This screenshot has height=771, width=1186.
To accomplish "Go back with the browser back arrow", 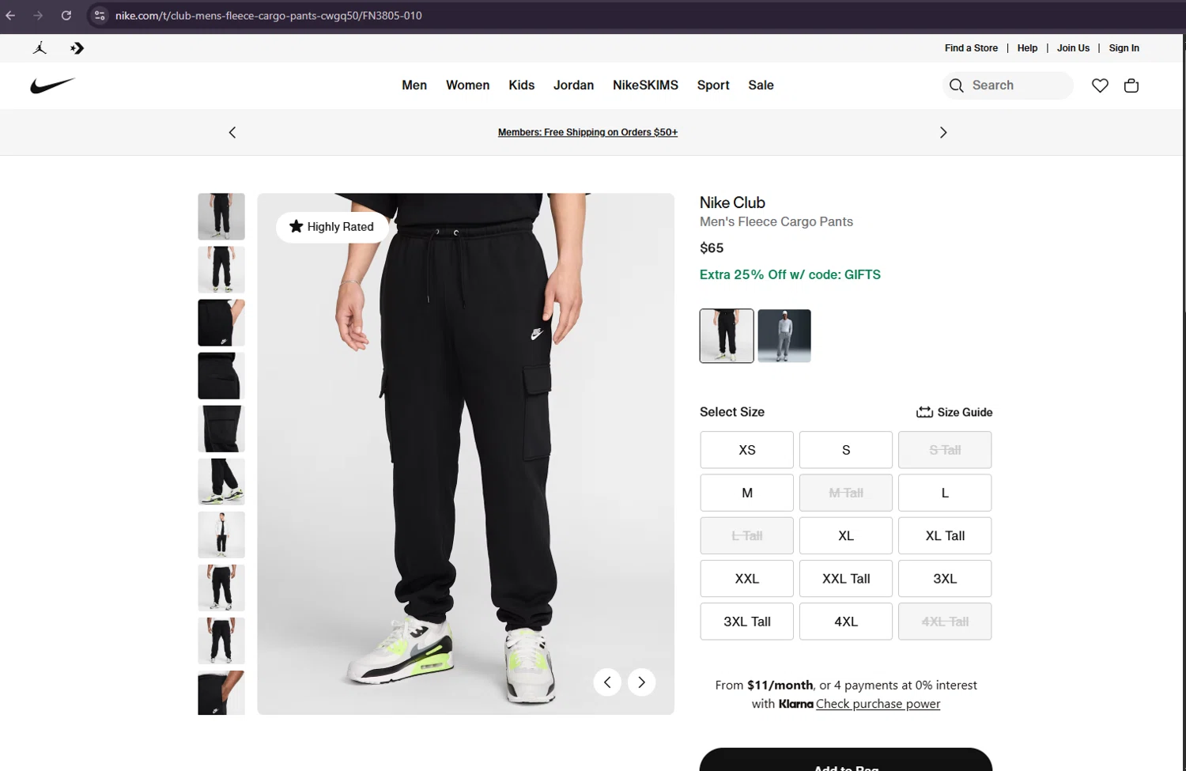I will [10, 15].
